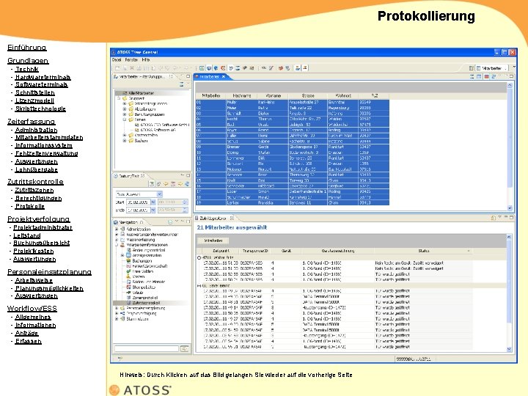The image size is (528, 396).
Task: Select Alle Mitarbeiter in the tree
Action: 141,93
